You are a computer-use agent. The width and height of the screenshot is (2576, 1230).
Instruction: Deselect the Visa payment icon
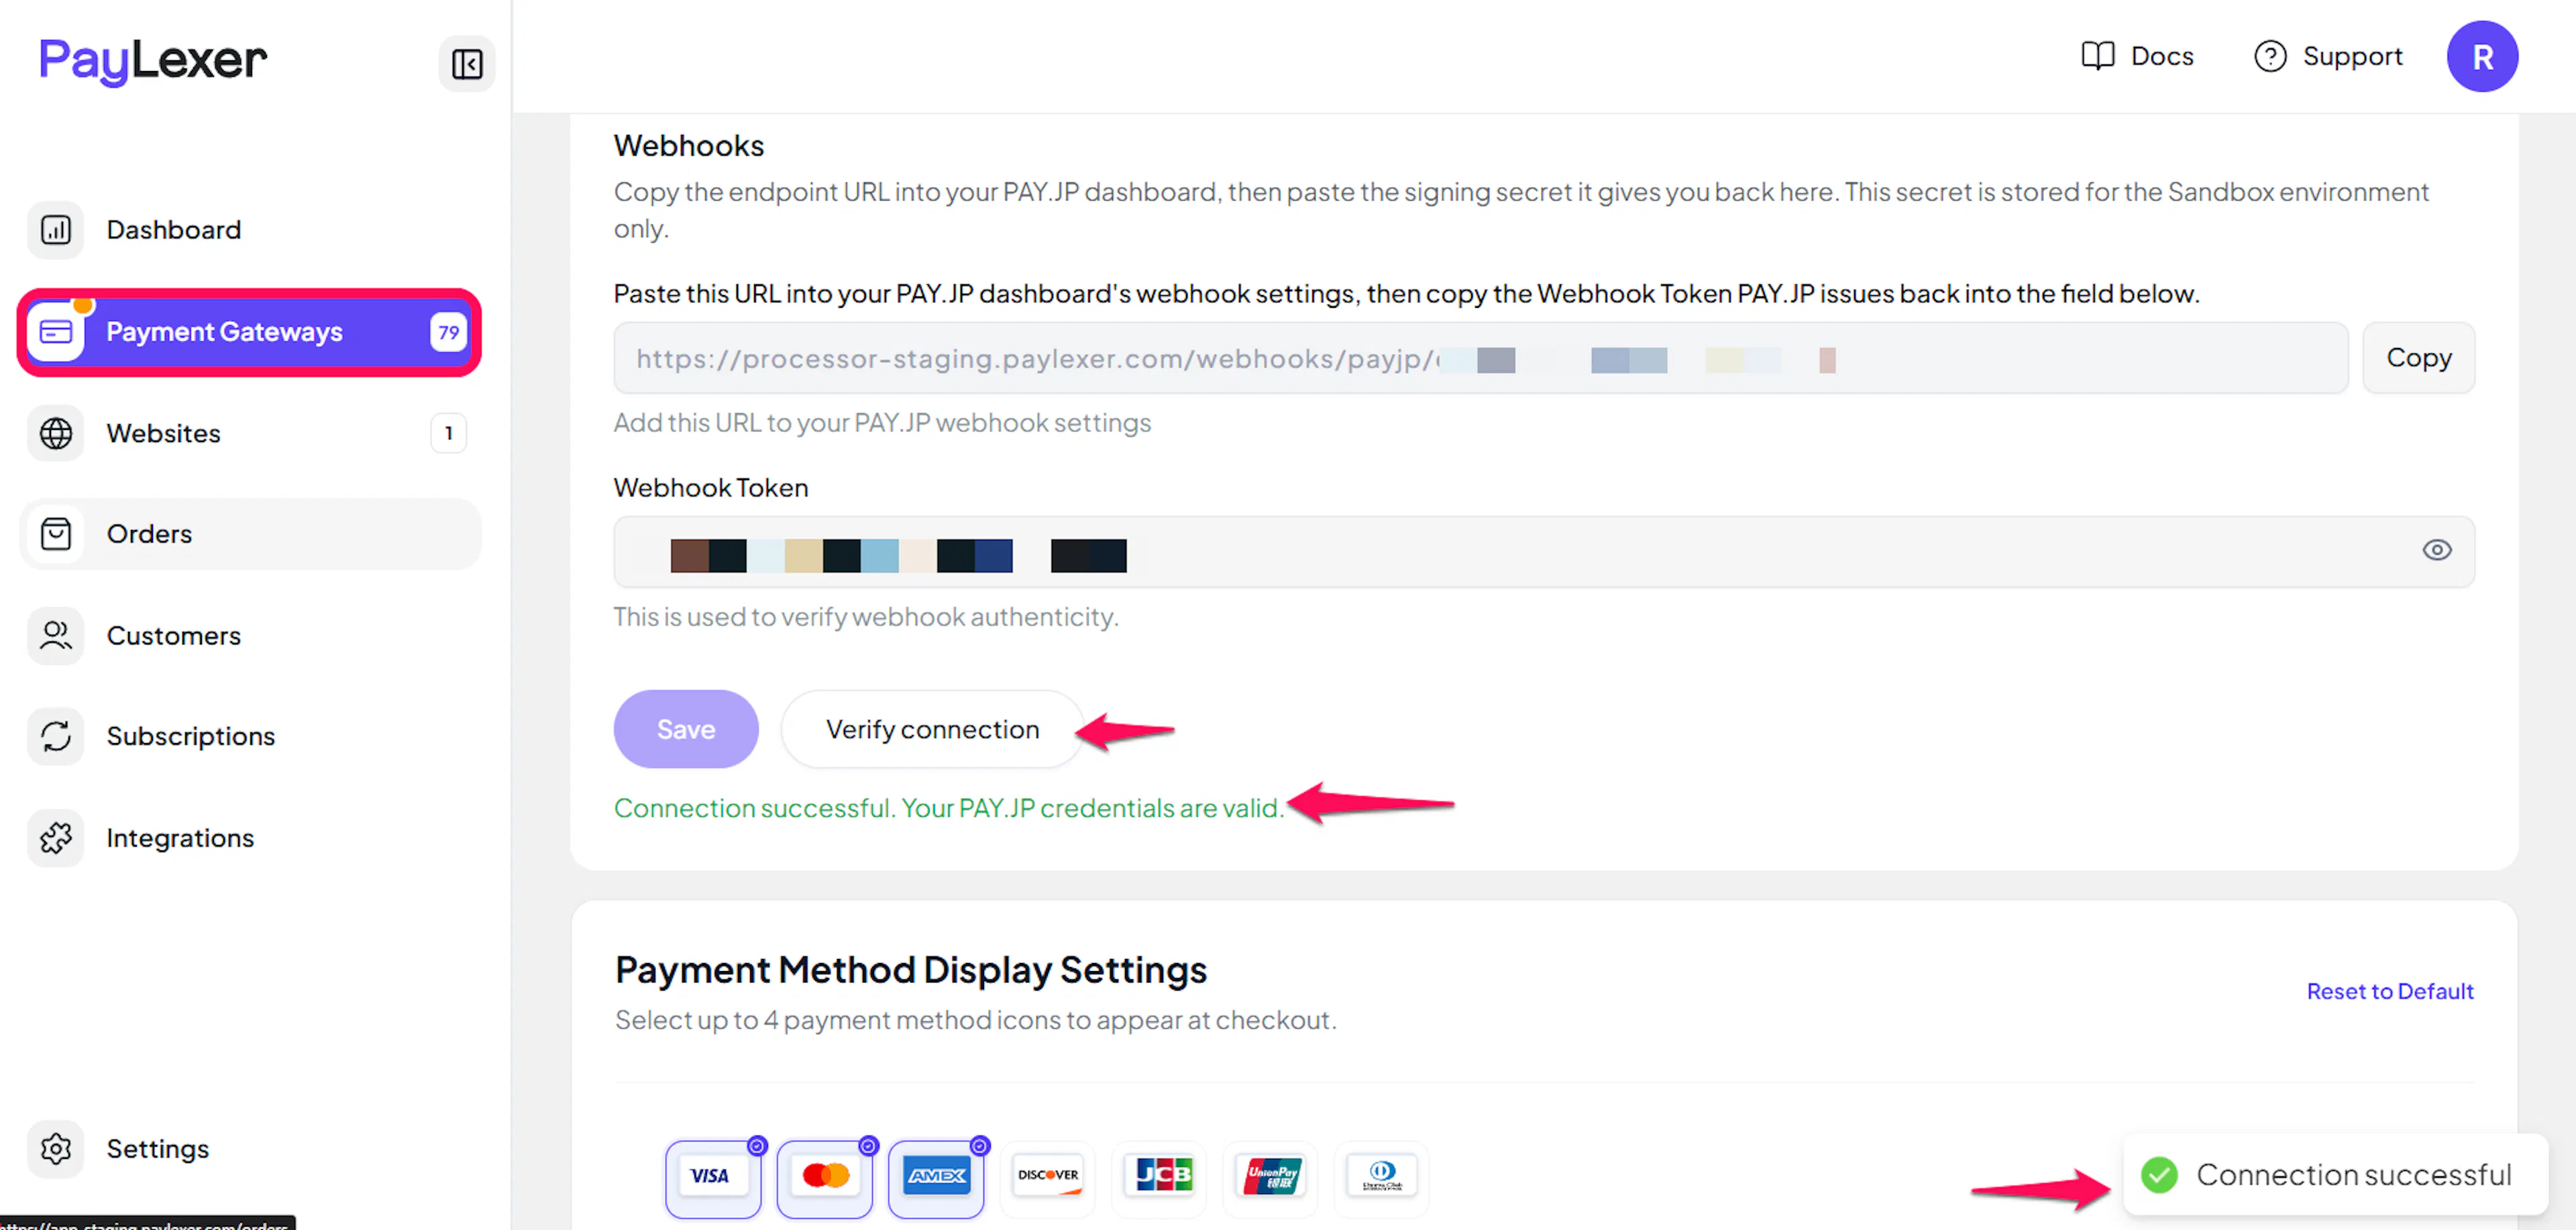712,1177
